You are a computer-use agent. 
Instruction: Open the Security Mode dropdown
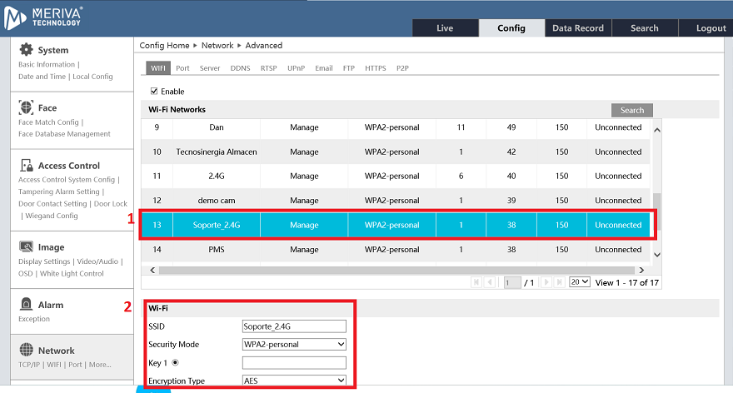[x=293, y=344]
